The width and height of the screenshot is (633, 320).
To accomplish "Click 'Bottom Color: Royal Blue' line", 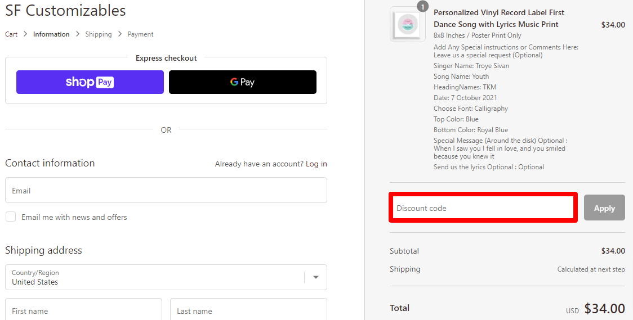I will coord(471,130).
